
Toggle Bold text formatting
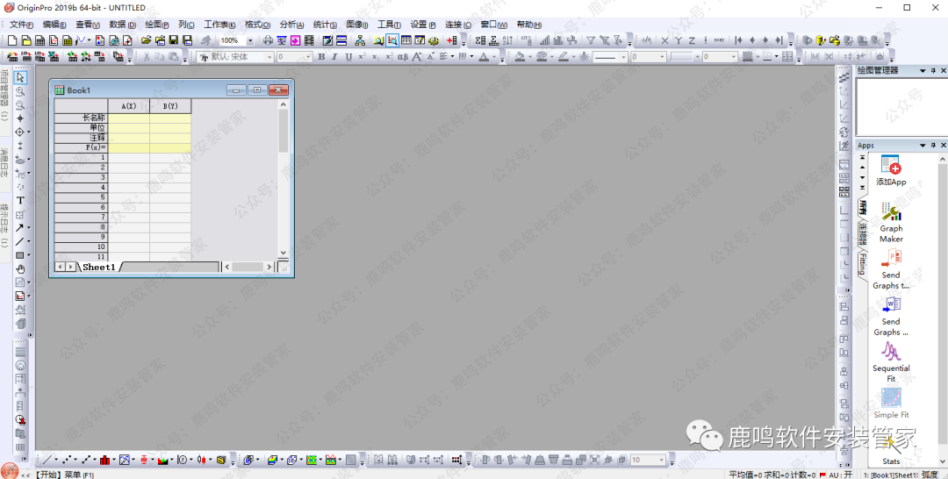coord(321,57)
